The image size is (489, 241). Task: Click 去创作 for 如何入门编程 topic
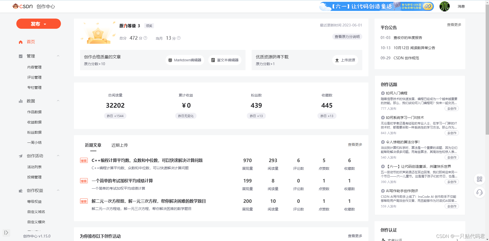click(452, 108)
